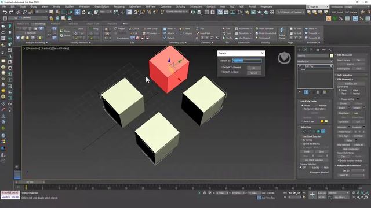Click the QuickSlice button in Edit Geometry

[344, 122]
